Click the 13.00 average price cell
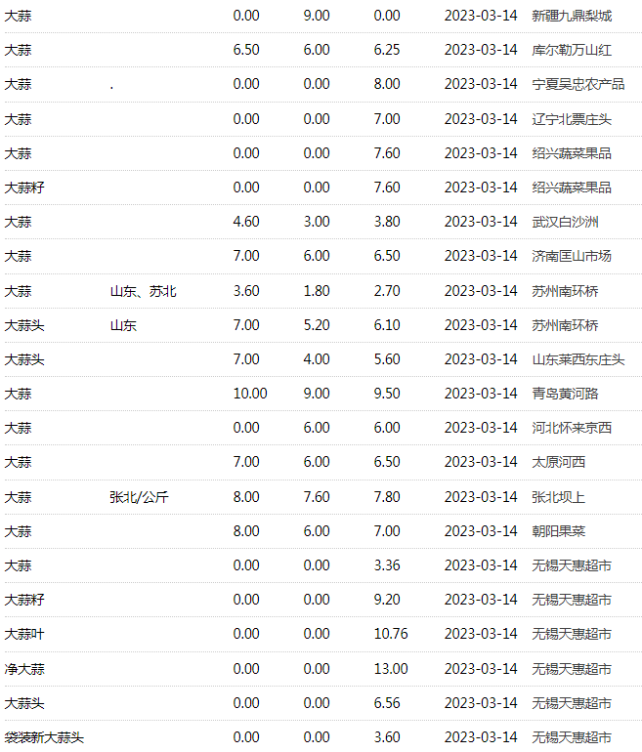Image resolution: width=642 pixels, height=752 pixels. pyautogui.click(x=390, y=669)
